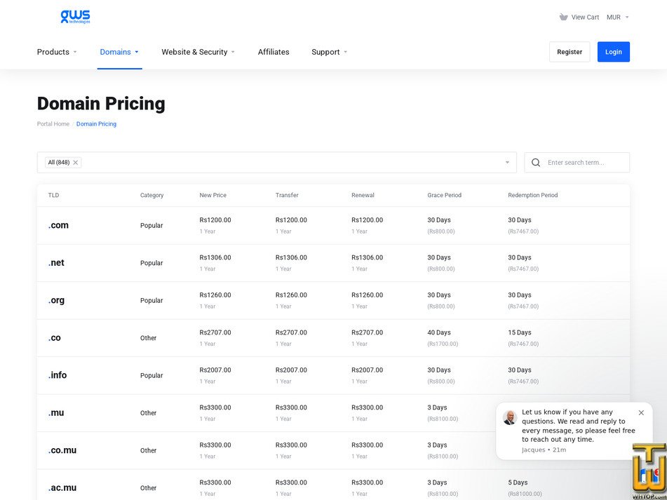Click the search magnifier icon

pyautogui.click(x=536, y=163)
